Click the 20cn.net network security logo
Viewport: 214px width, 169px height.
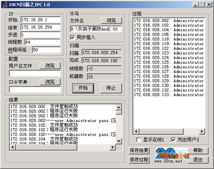(172, 155)
